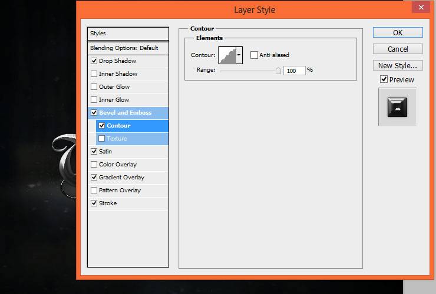Click the New Style... button
This screenshot has width=436, height=294.
(398, 65)
